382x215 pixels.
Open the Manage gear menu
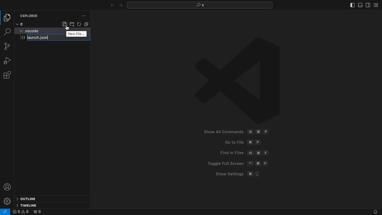pos(7,201)
